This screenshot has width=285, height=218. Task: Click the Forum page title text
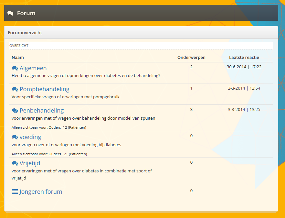pyautogui.click(x=26, y=13)
